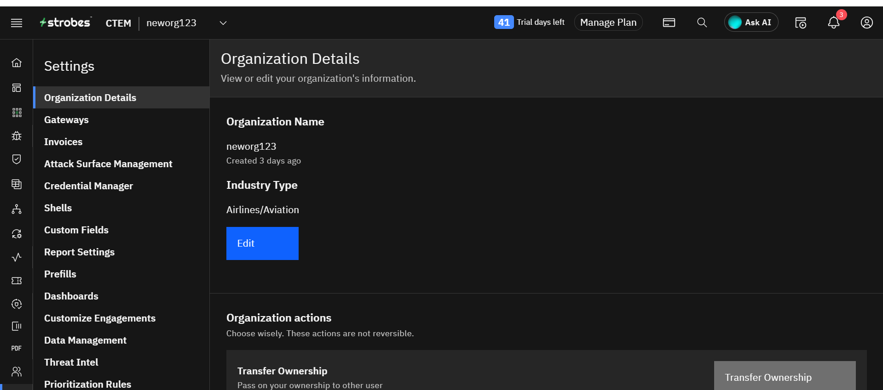Click the home icon in sidebar
This screenshot has height=390, width=883.
click(17, 63)
